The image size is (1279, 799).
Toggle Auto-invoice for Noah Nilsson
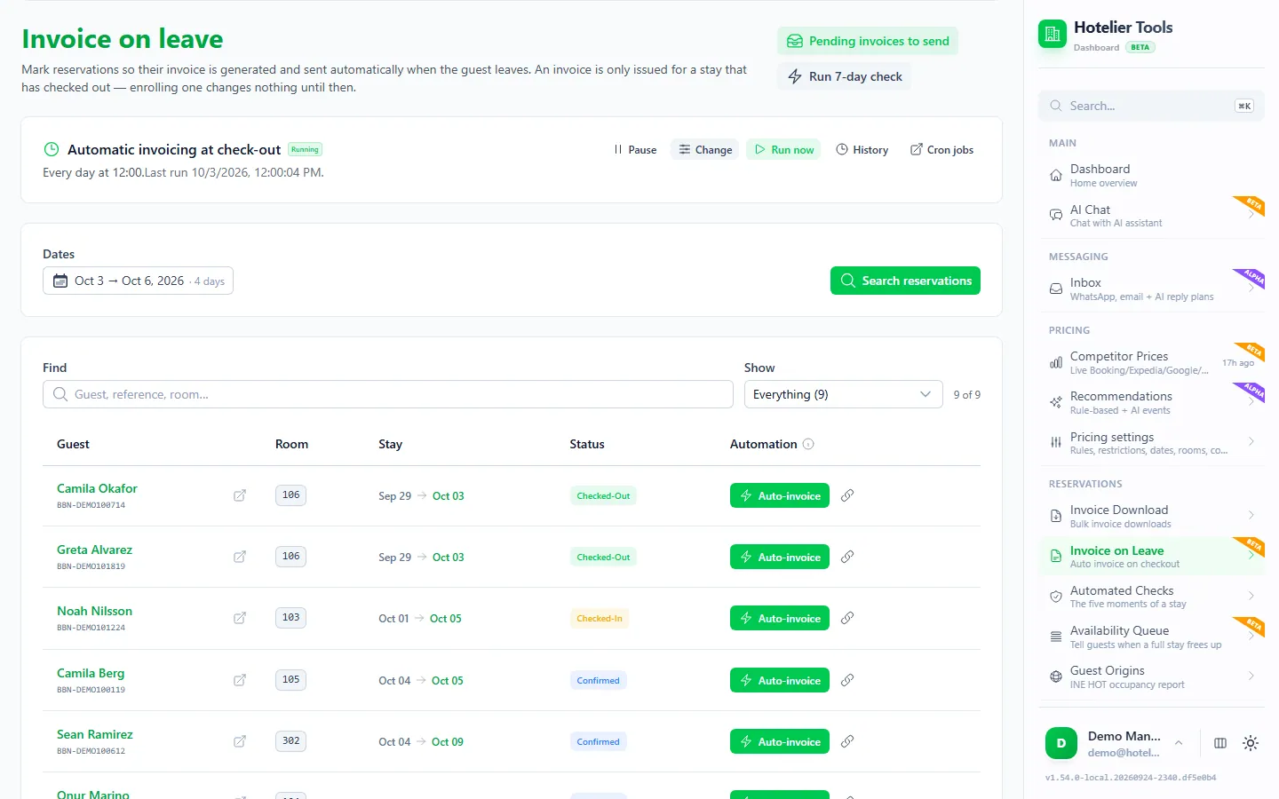click(780, 618)
